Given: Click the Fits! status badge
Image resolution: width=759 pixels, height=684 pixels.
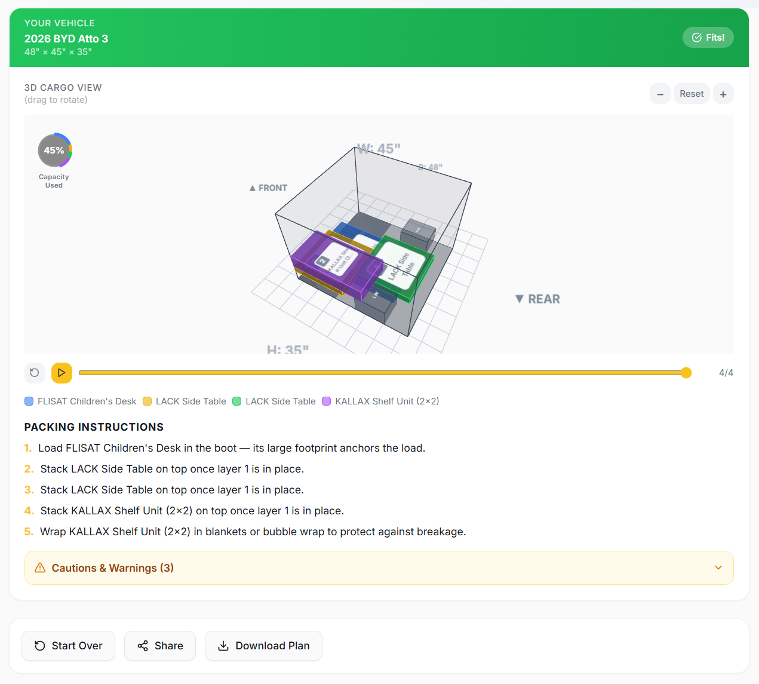Looking at the screenshot, I should coord(708,38).
